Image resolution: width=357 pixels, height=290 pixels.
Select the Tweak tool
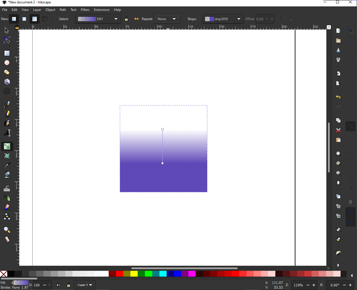[x=7, y=188]
